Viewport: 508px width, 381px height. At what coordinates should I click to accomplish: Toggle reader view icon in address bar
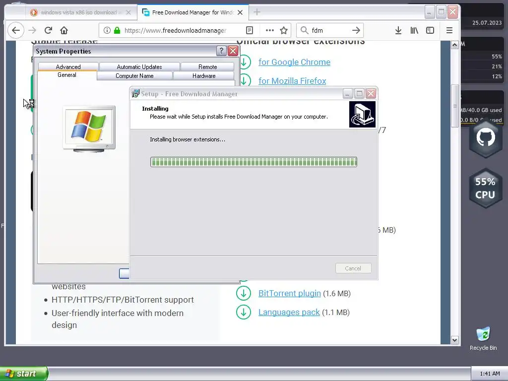coord(250,30)
